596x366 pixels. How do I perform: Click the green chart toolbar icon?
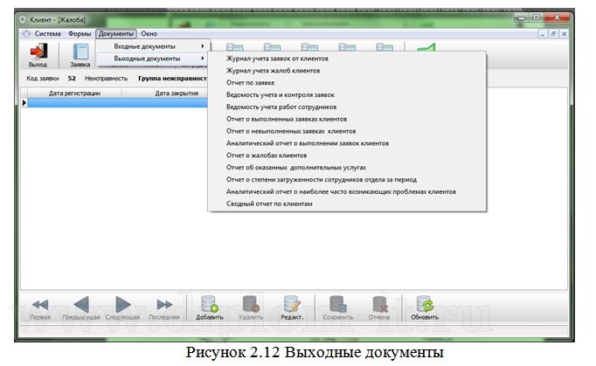[x=426, y=47]
